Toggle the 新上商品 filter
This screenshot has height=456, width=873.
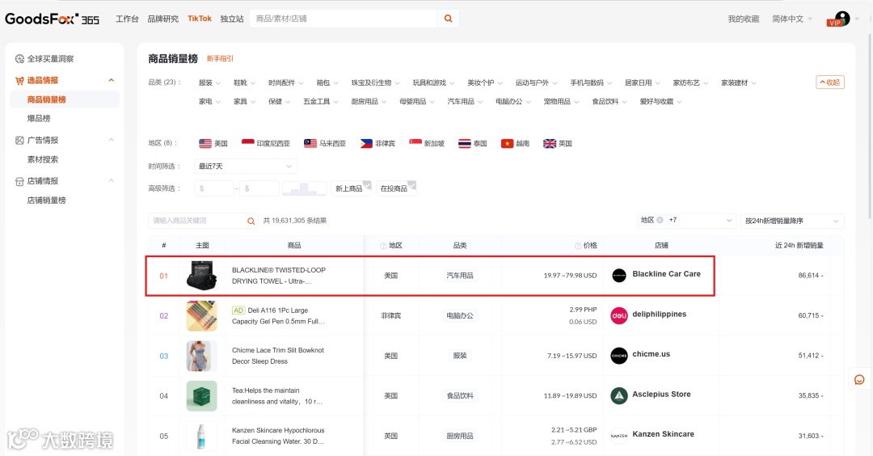pyautogui.click(x=351, y=188)
